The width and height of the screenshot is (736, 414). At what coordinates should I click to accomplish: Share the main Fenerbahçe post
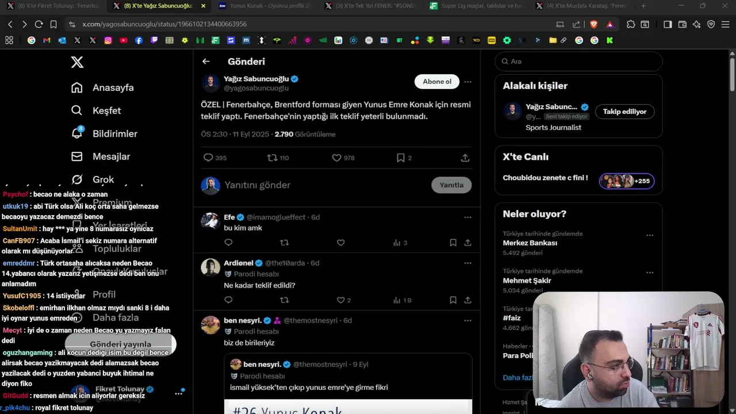465,158
